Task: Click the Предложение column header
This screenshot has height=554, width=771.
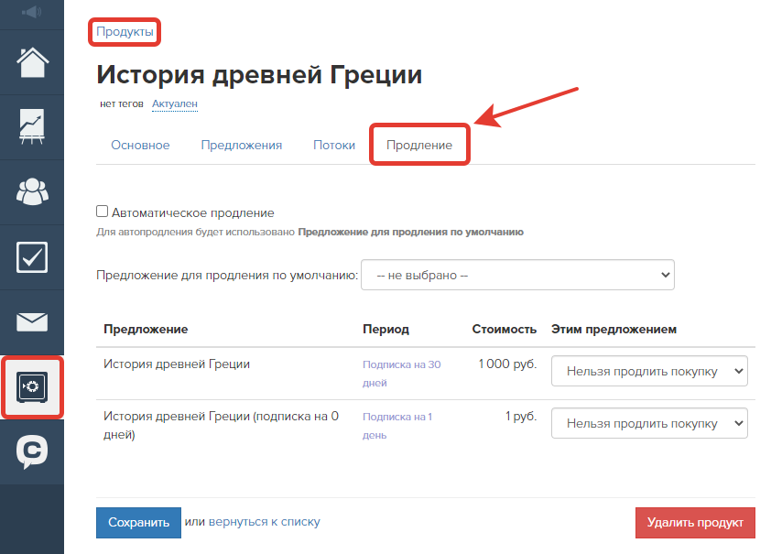Action: point(146,329)
